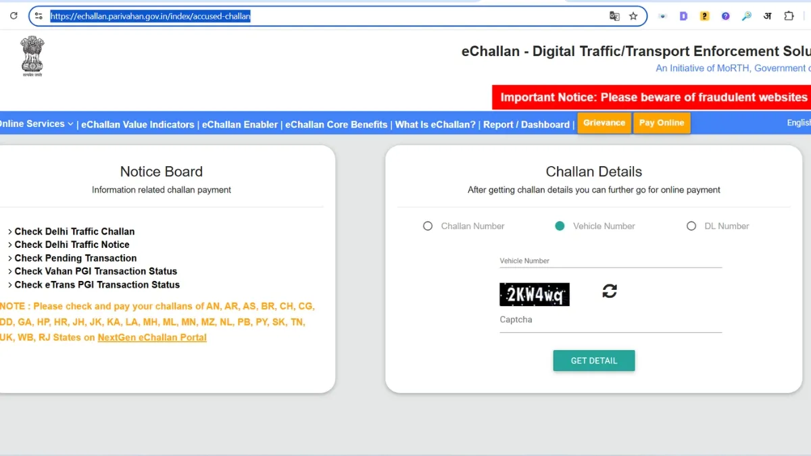Open What Is eChallan? menu item

[435, 124]
